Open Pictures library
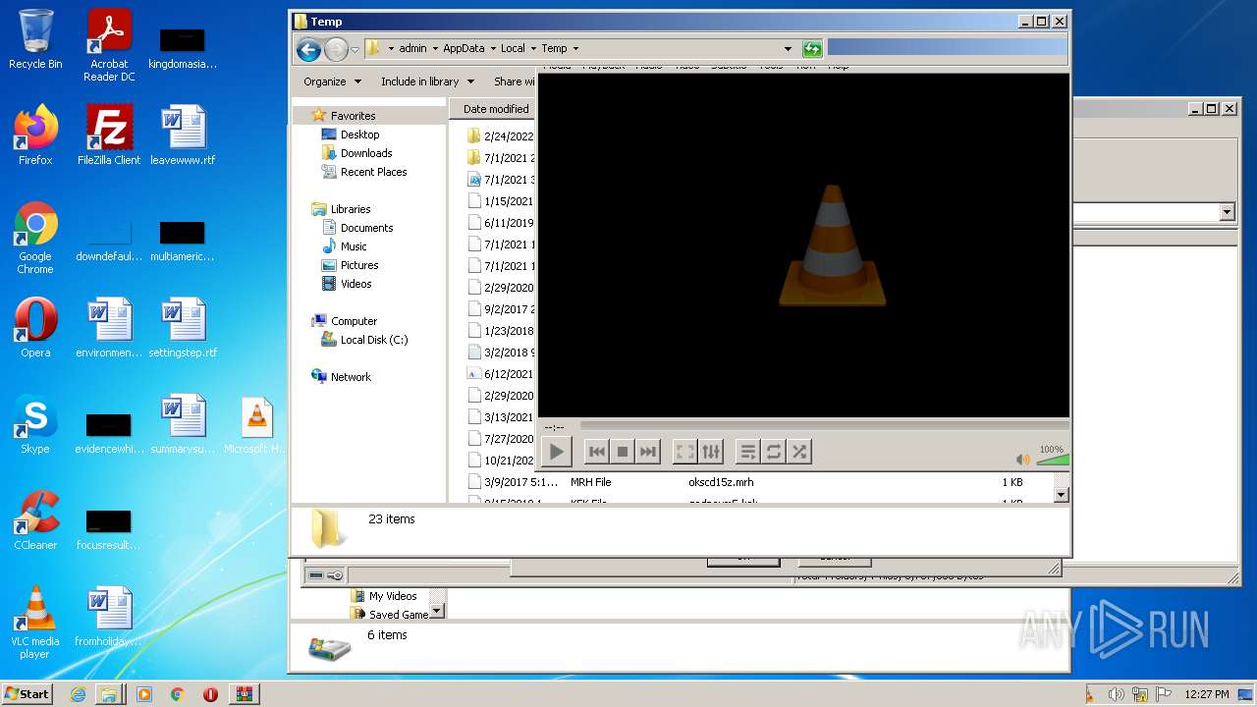This screenshot has height=707, width=1257. (359, 265)
